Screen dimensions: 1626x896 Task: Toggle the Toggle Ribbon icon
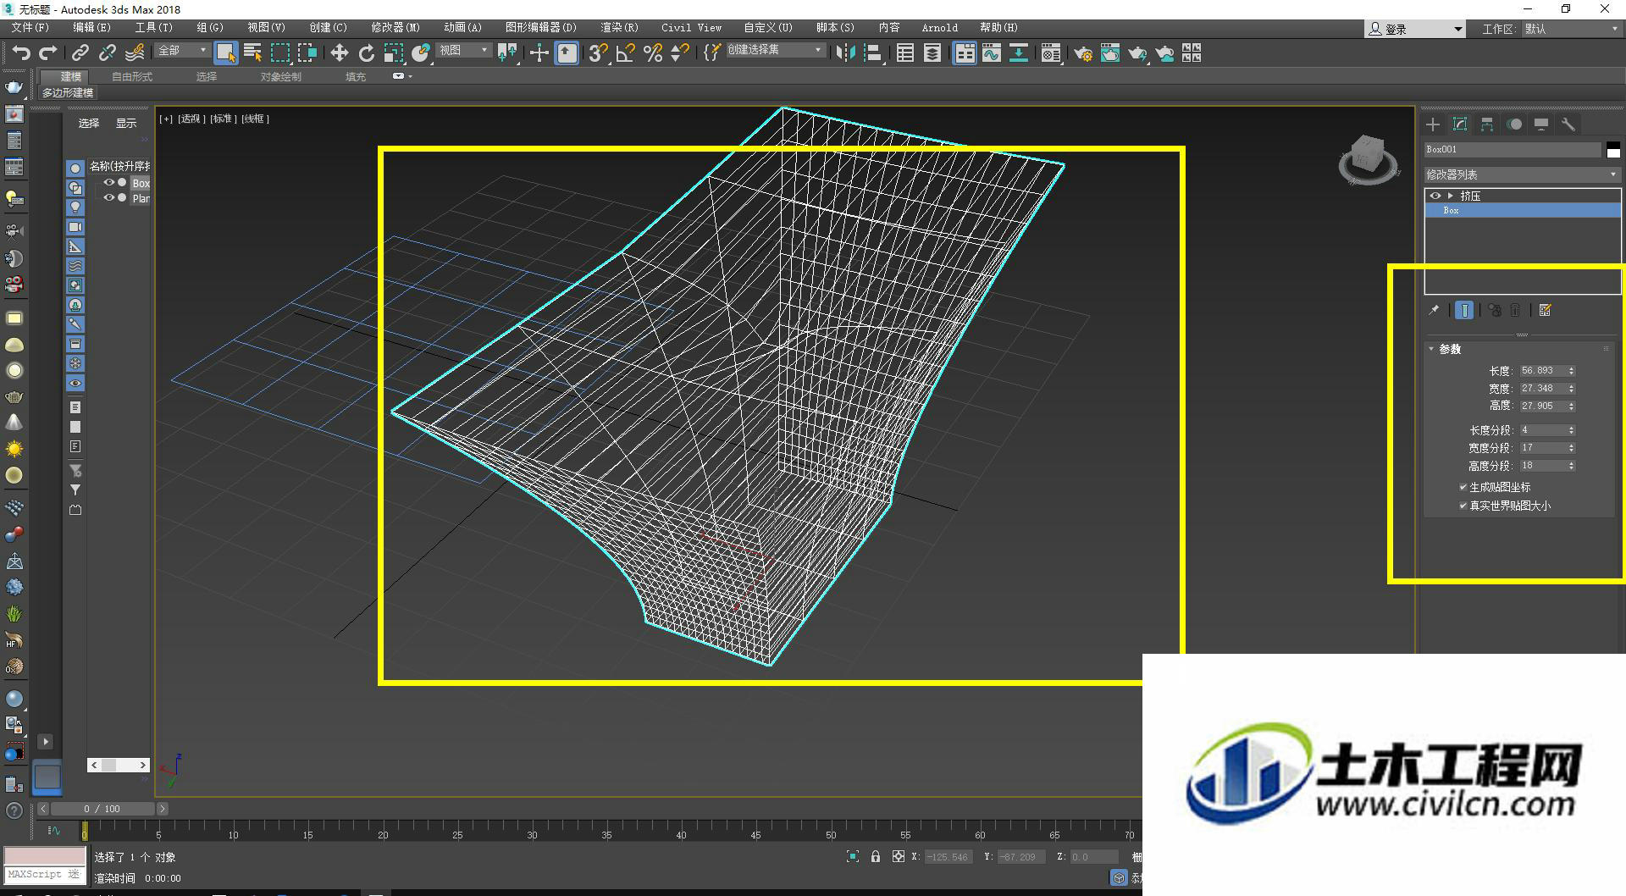(x=965, y=53)
